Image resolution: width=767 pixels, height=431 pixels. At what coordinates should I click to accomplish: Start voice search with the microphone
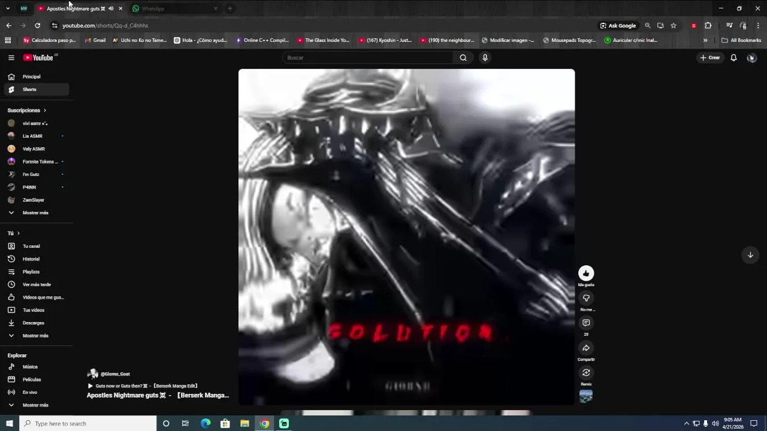point(485,57)
